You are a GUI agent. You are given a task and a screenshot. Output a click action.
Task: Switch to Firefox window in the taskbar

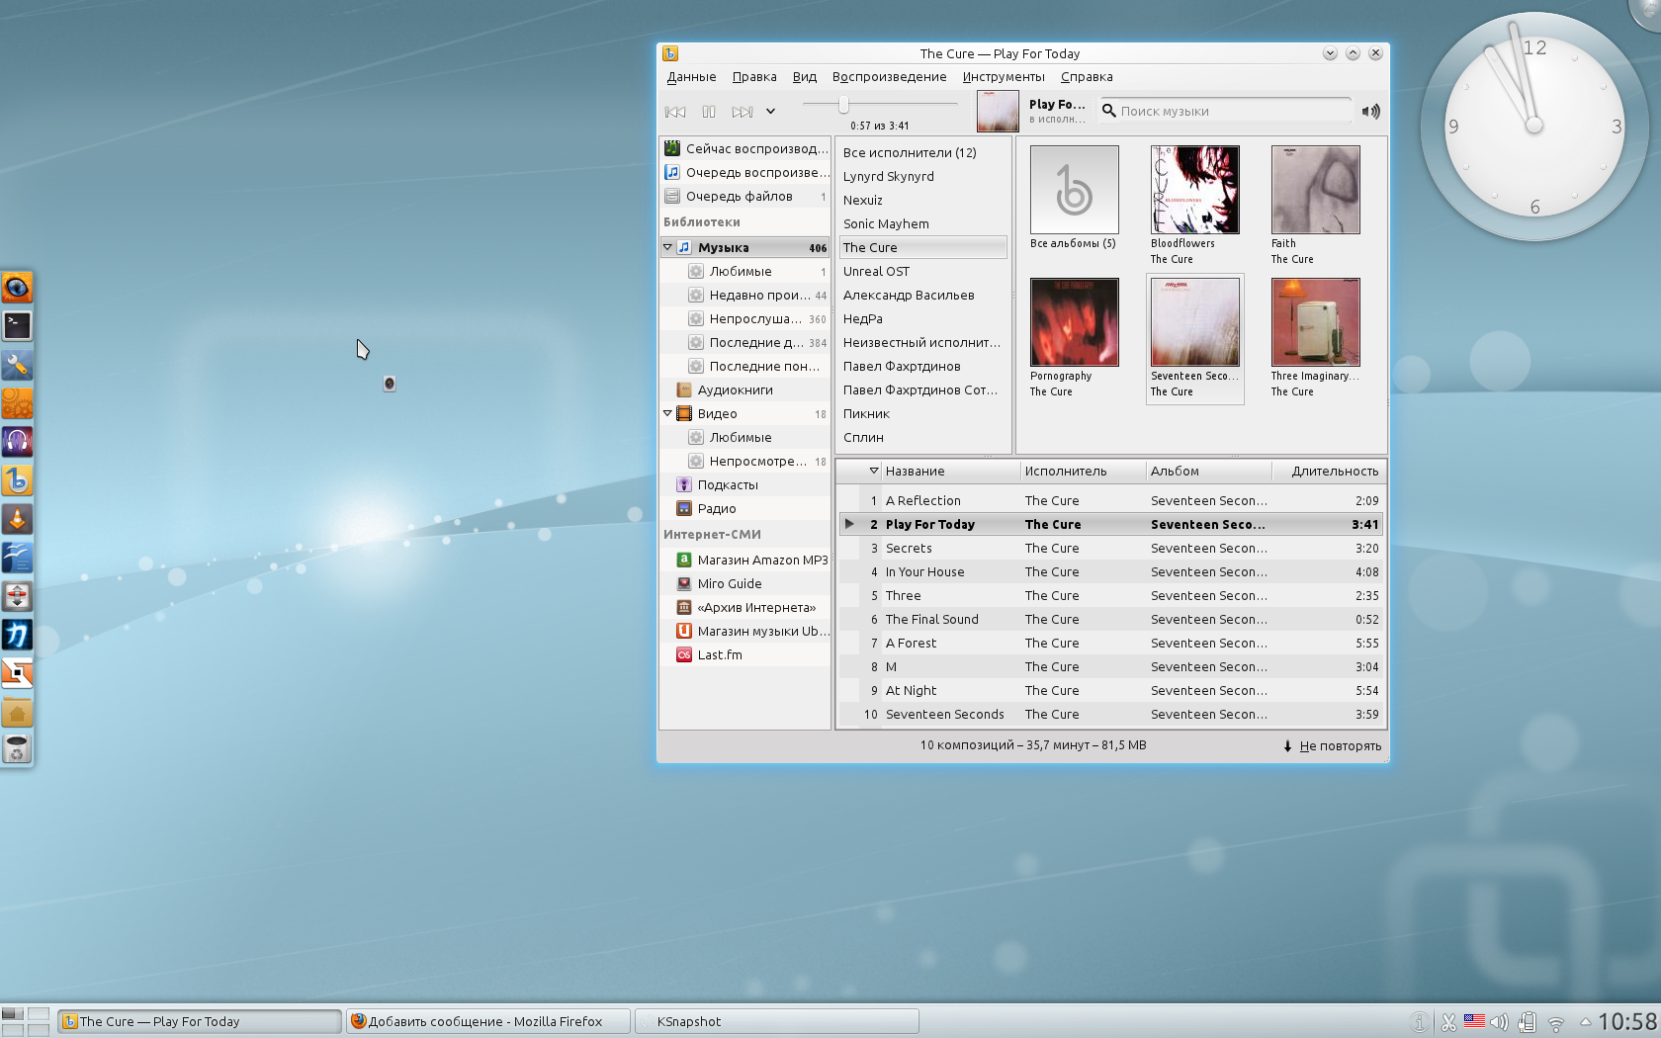point(488,1021)
